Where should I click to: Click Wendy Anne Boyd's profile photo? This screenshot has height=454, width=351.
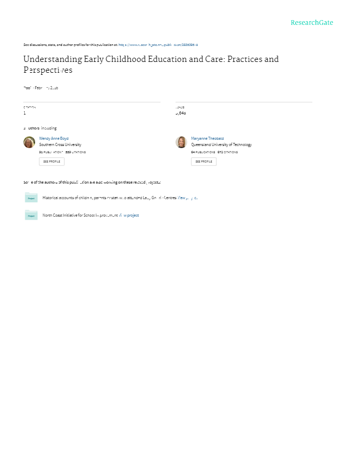[29, 142]
